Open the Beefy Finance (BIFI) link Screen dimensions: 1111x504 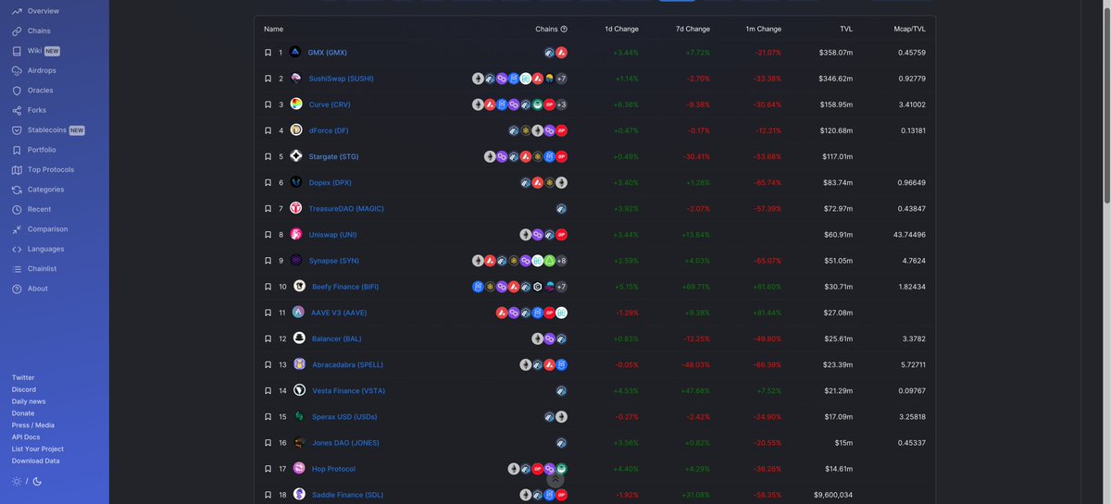click(345, 287)
